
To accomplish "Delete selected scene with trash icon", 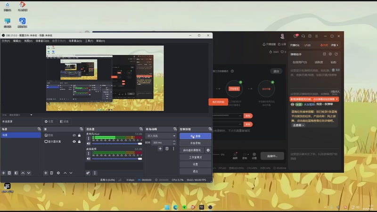I will coord(9,173).
